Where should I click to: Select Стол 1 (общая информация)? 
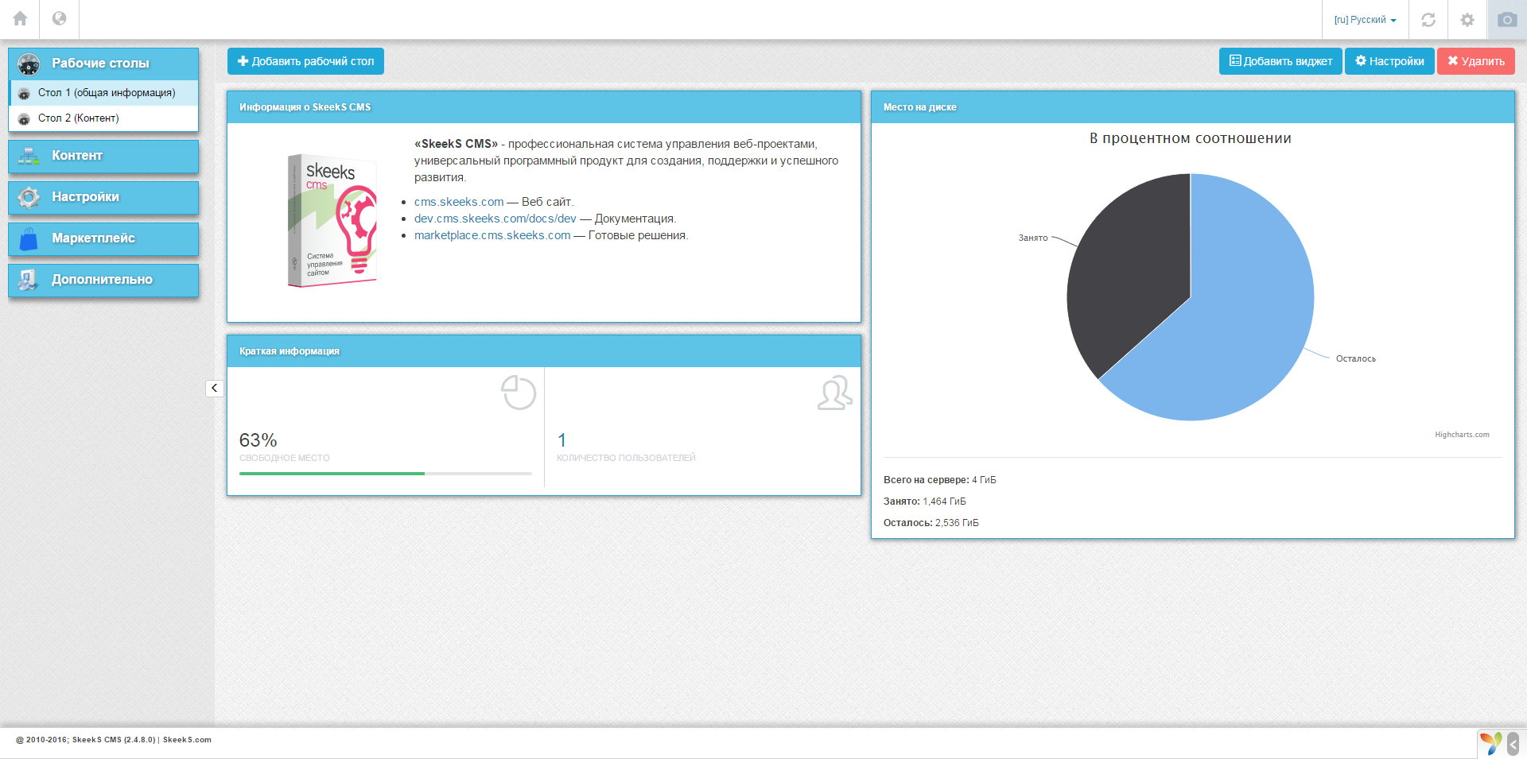tap(103, 93)
